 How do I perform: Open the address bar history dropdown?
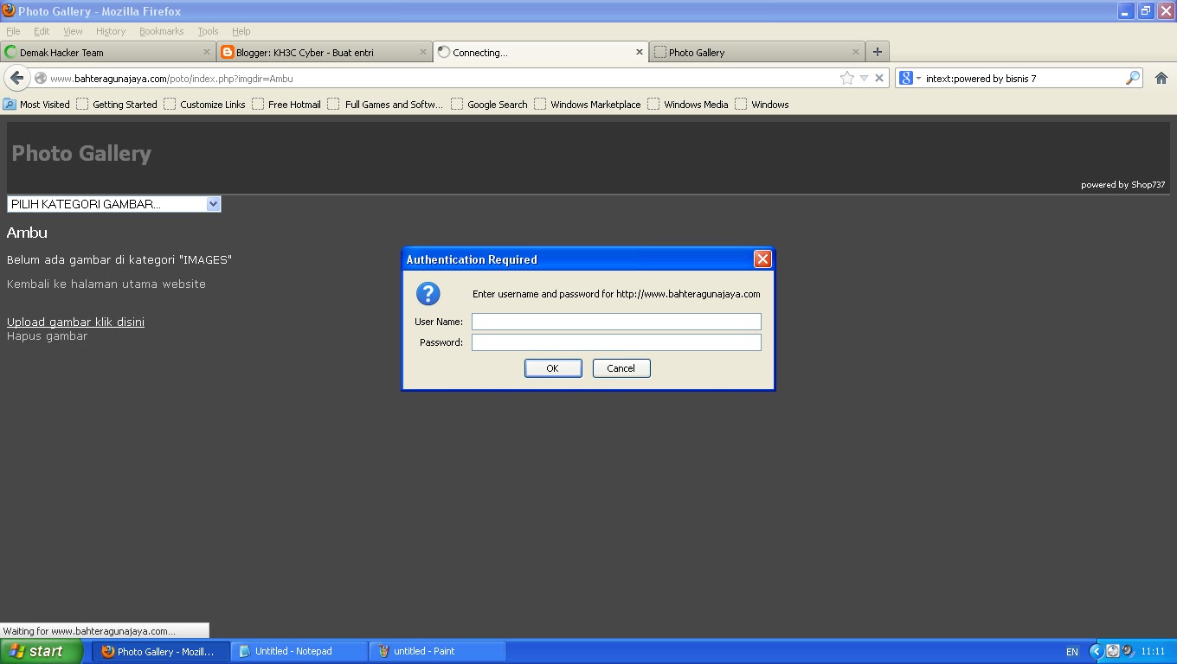[861, 78]
